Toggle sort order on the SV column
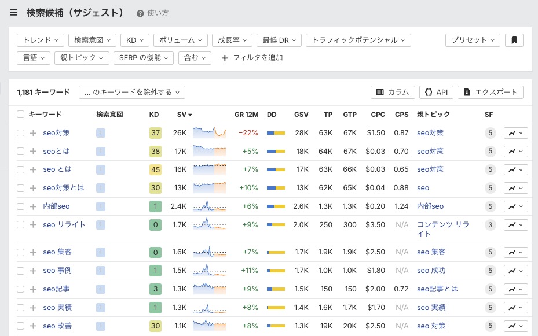This screenshot has width=538, height=336. (183, 114)
